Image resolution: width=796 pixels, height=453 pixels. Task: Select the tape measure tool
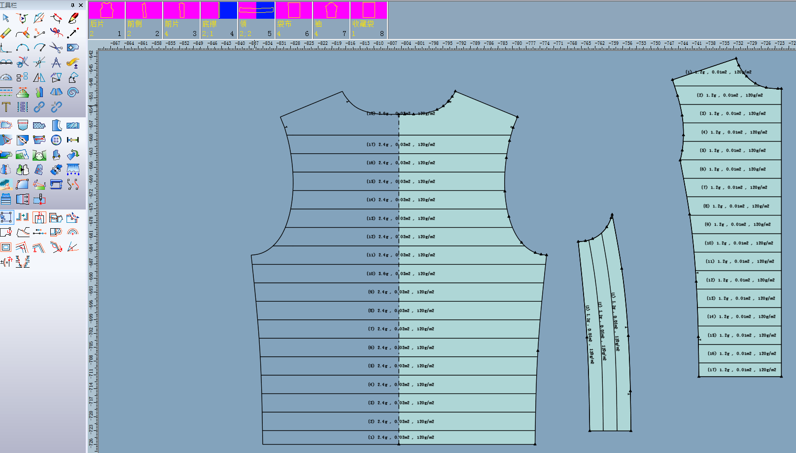pos(72,63)
